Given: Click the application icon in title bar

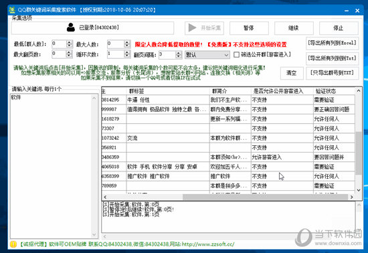Looking at the screenshot, I should click(12, 10).
